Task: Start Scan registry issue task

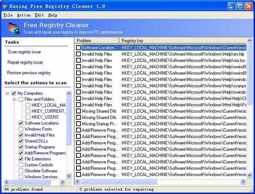Action: click(24, 52)
